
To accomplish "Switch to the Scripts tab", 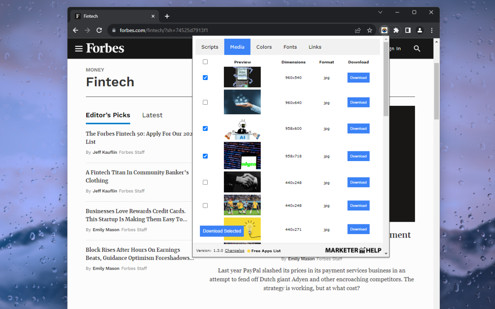I will click(x=210, y=47).
